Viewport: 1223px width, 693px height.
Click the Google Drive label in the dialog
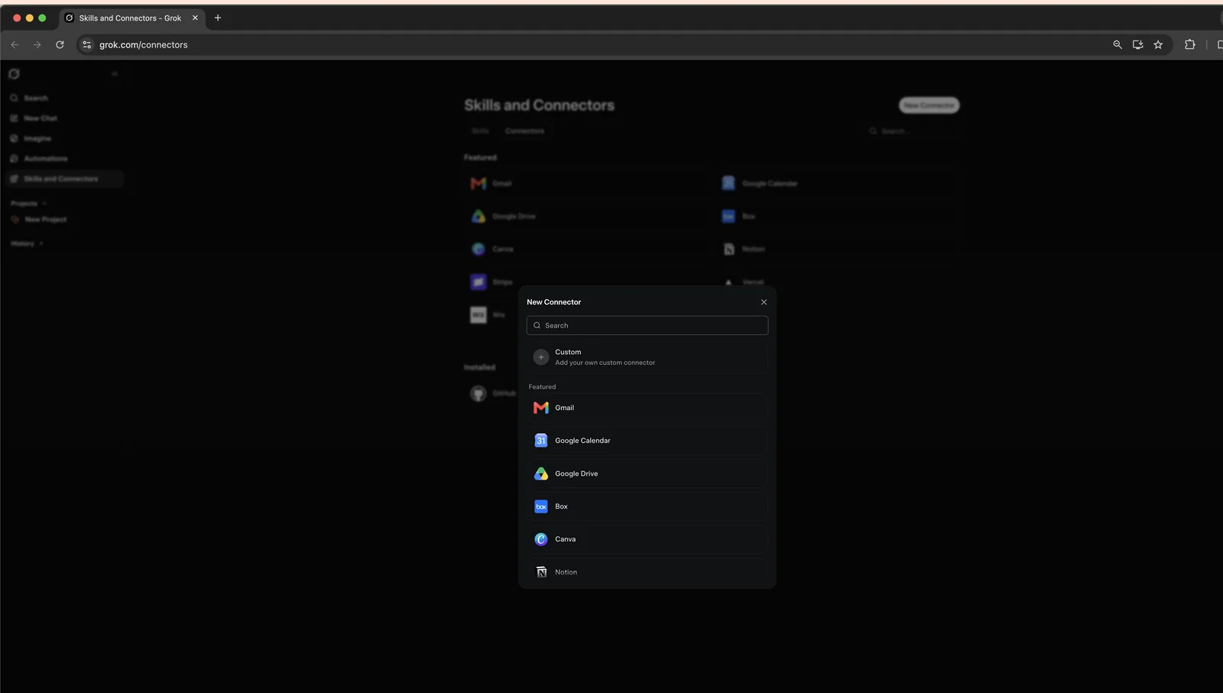pos(576,473)
